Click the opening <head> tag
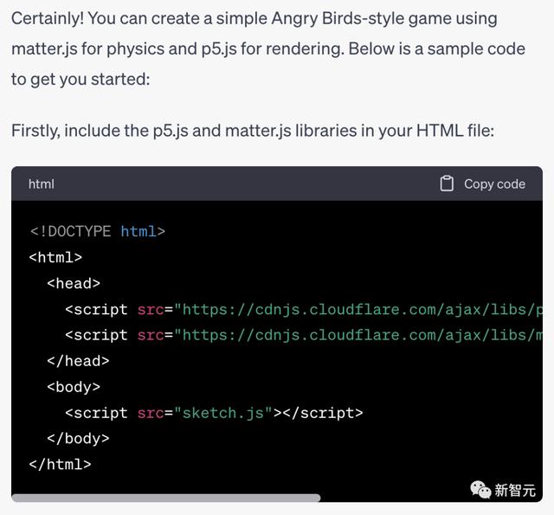This screenshot has width=554, height=515. (x=74, y=283)
